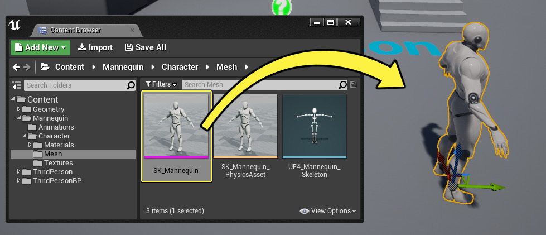The image size is (546, 235).
Task: Toggle the sources panel visibility icon
Action: (17, 85)
